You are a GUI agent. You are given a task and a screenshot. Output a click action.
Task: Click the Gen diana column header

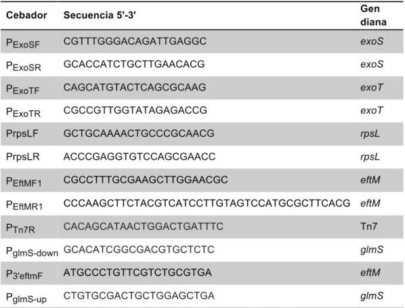(x=373, y=16)
